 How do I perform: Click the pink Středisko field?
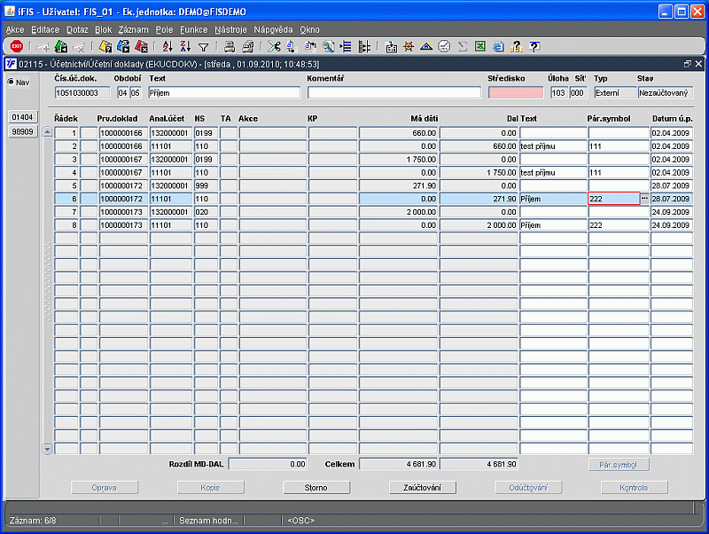click(x=515, y=92)
